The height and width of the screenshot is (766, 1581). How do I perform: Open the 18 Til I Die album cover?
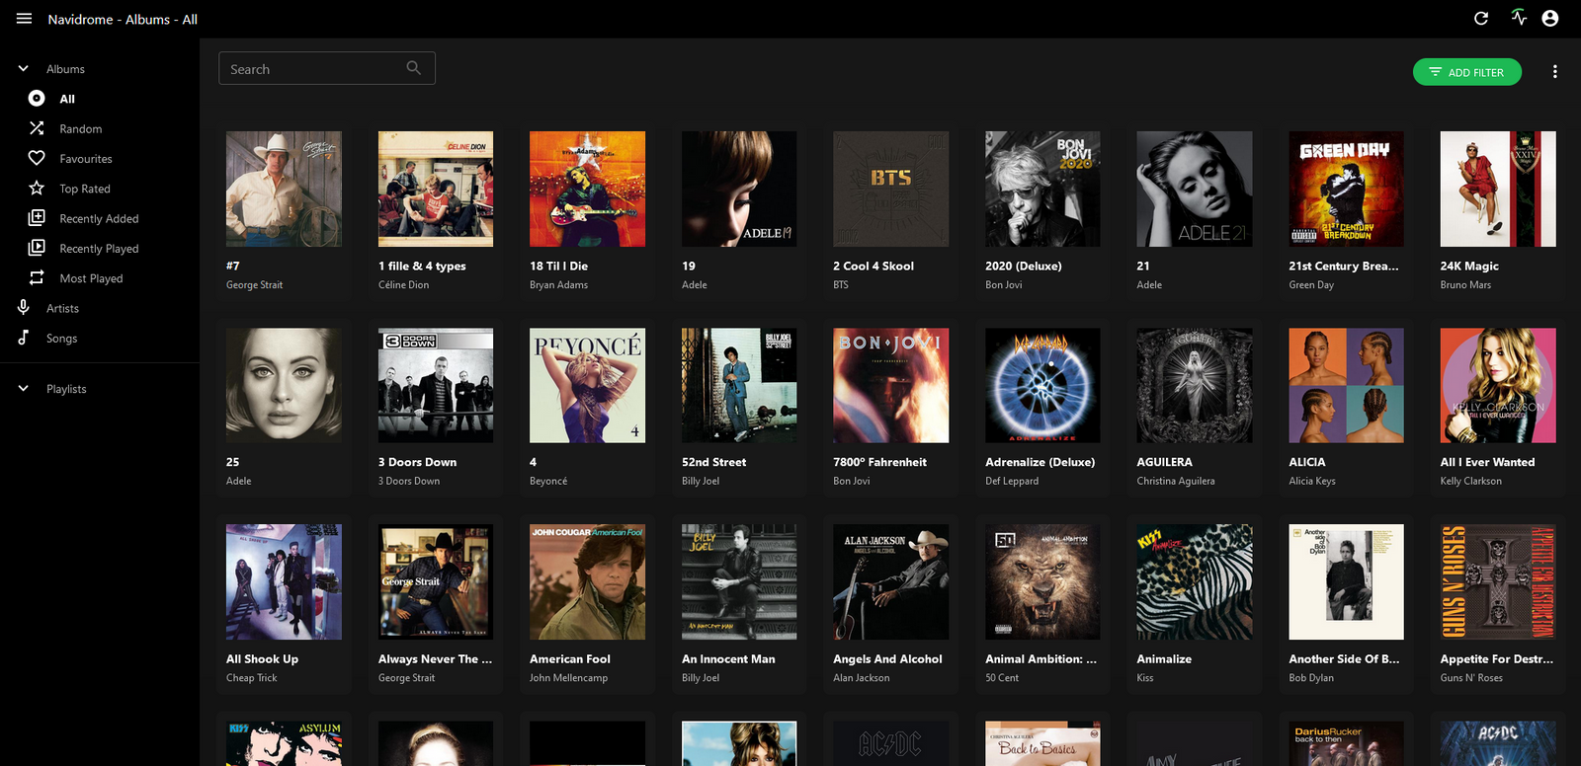pyautogui.click(x=587, y=189)
